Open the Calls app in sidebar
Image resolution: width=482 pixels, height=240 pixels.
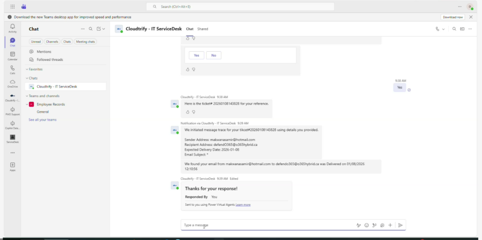point(12,70)
